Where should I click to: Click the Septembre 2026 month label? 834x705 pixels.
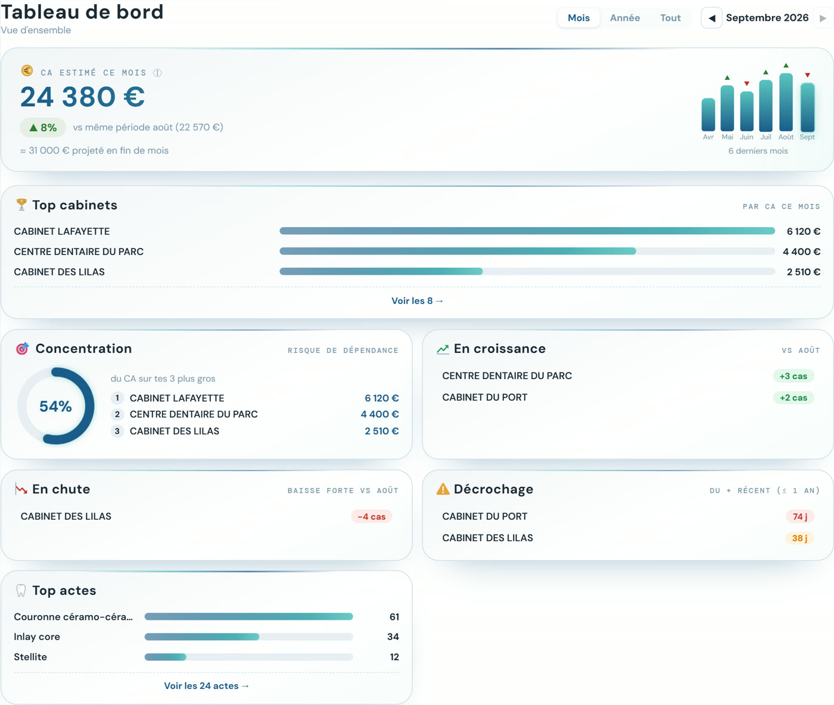click(x=767, y=18)
